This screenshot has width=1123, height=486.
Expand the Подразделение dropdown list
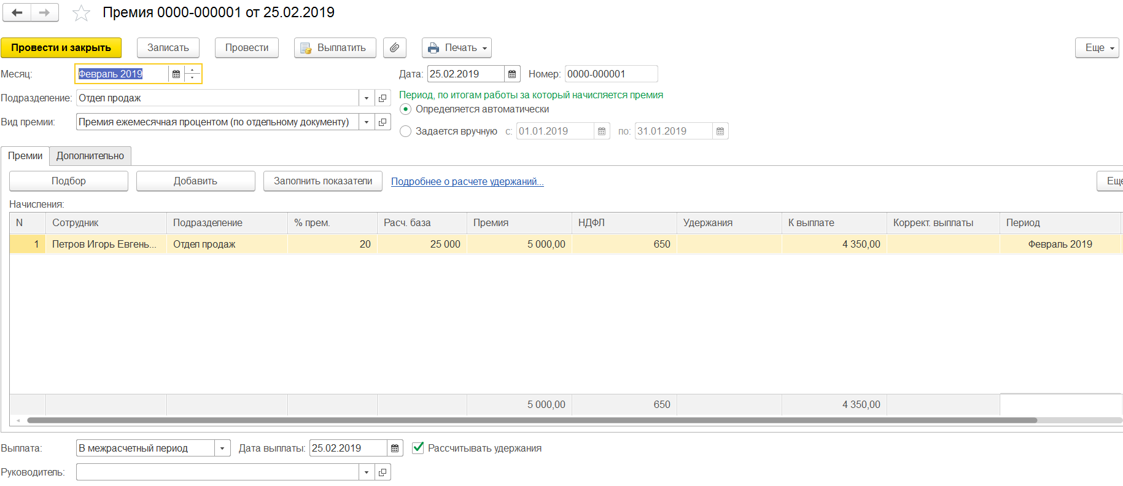point(367,98)
